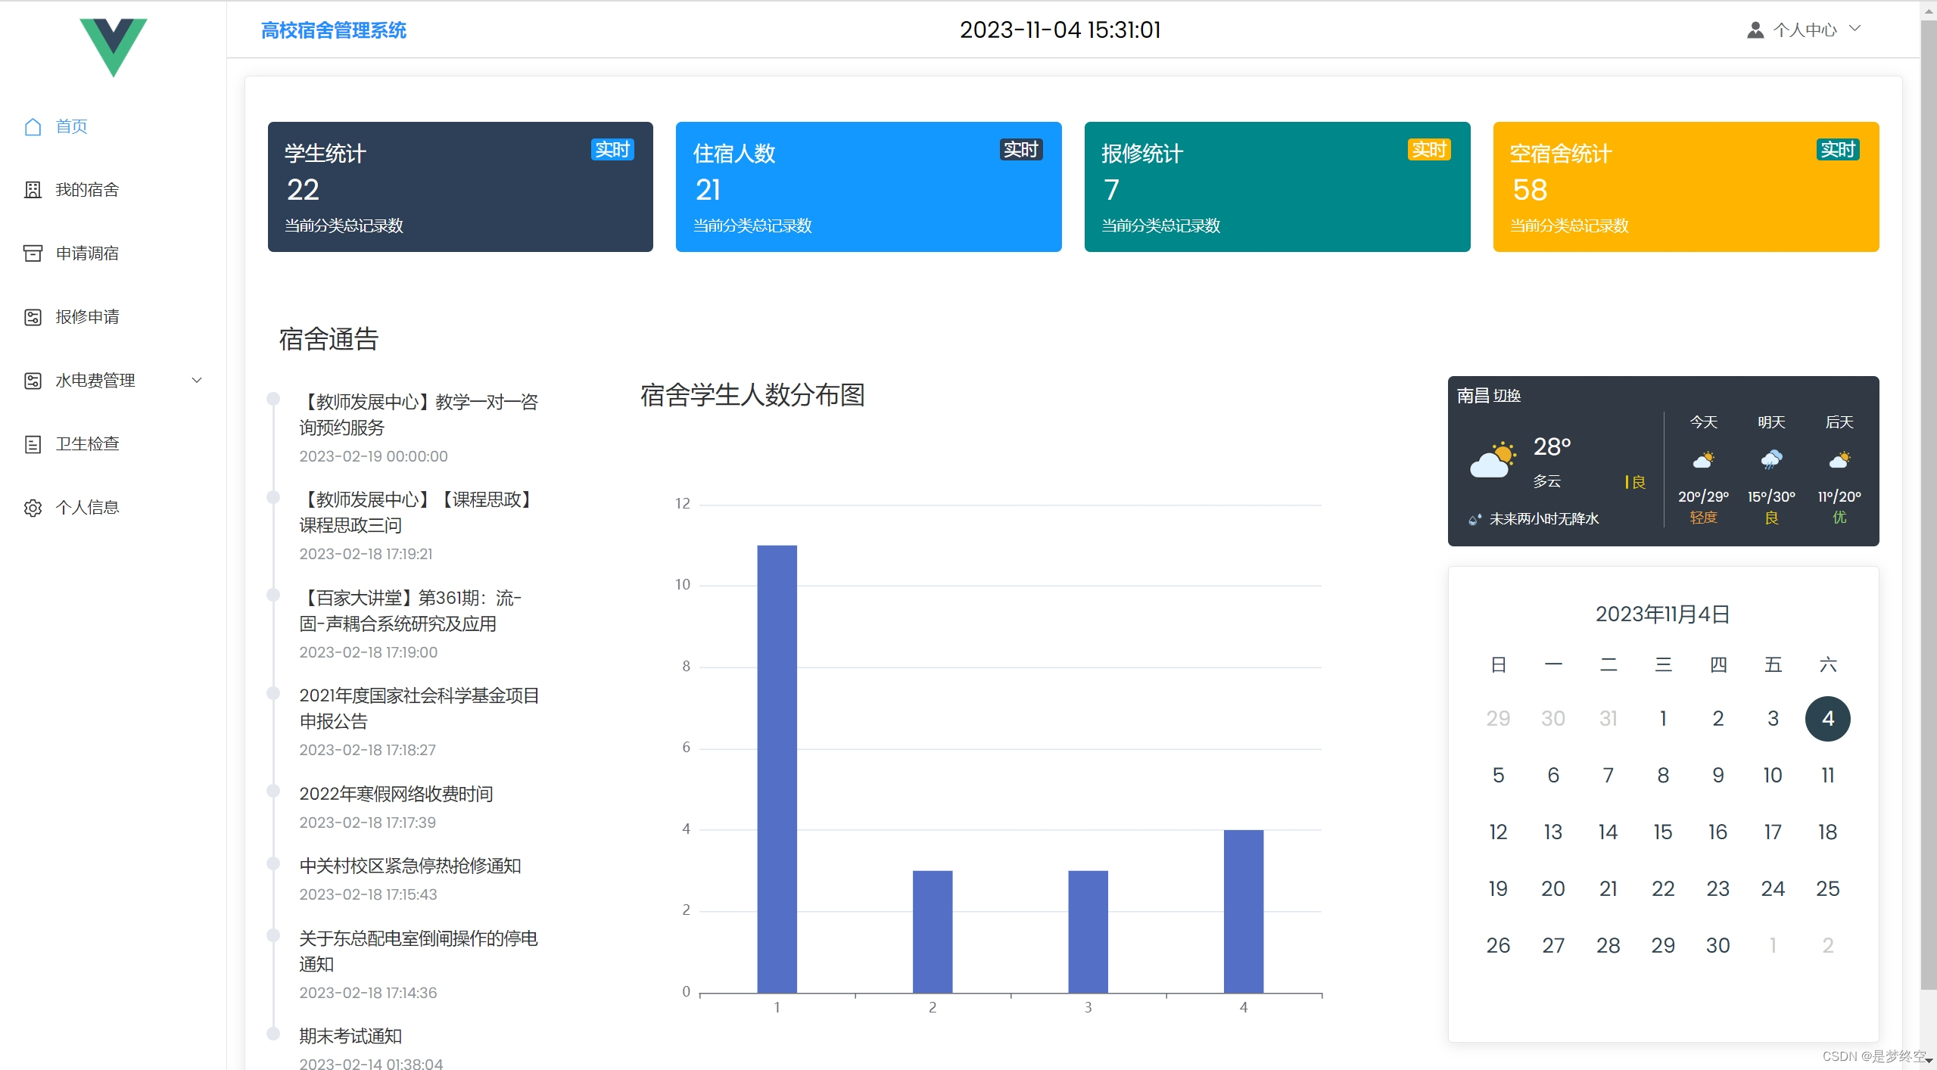Click the 卫生检查 hygiene inspection icon
The width and height of the screenshot is (1937, 1070).
pyautogui.click(x=32, y=443)
